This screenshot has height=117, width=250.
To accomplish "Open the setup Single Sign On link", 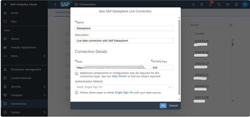I will click(x=120, y=93).
